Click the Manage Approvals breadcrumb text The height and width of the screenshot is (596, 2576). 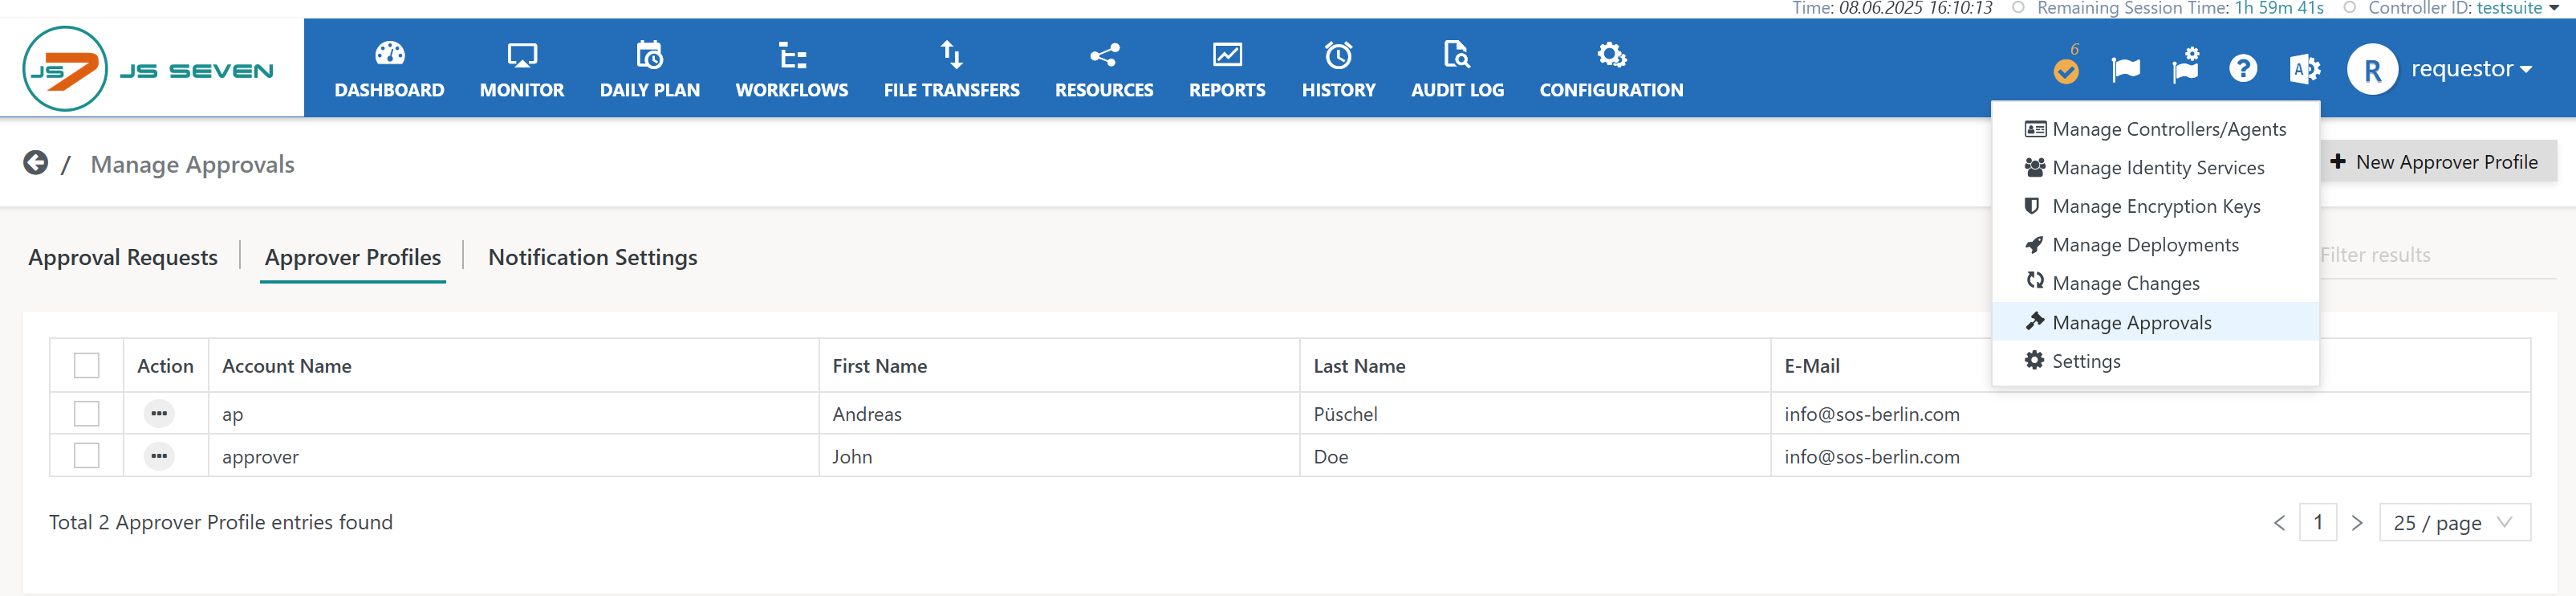pos(192,165)
